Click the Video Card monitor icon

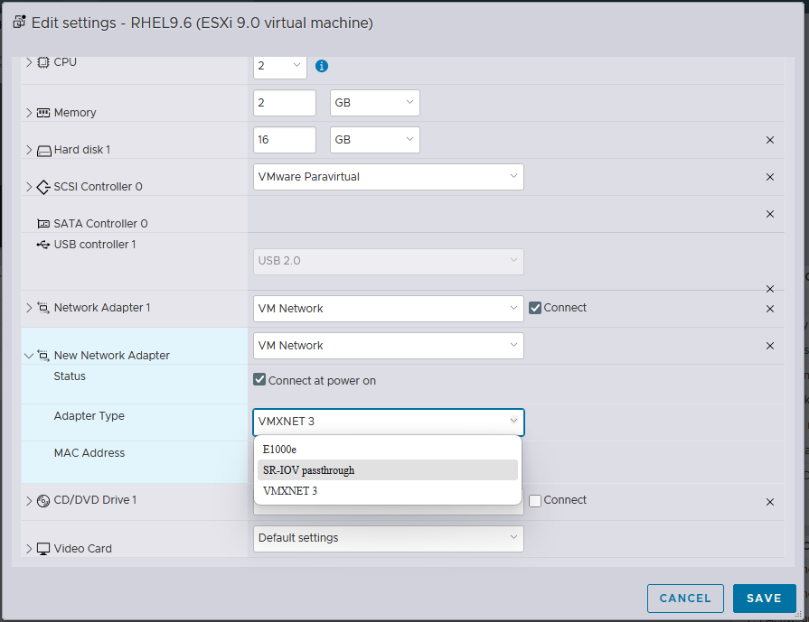pyautogui.click(x=42, y=549)
